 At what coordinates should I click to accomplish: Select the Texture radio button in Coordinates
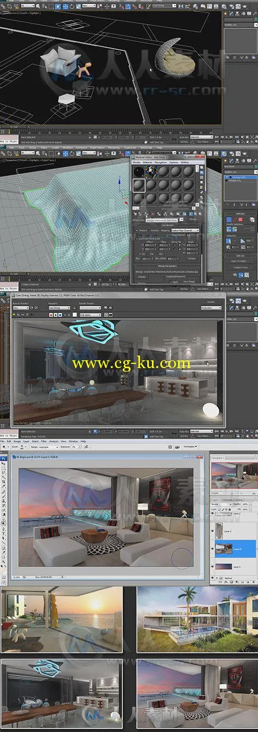tap(137, 230)
